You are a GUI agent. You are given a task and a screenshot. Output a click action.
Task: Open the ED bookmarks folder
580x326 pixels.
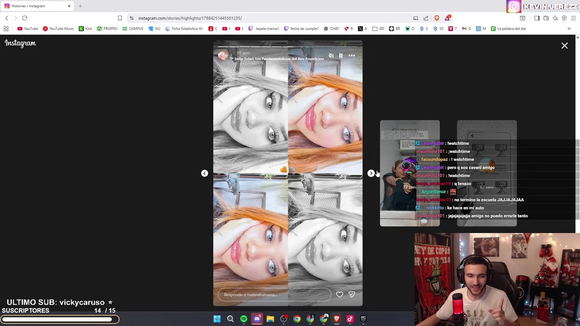click(378, 29)
